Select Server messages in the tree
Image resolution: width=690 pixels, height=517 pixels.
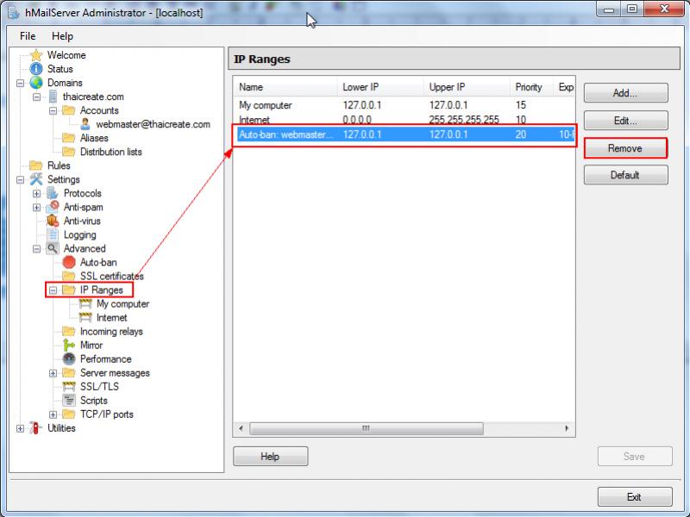[x=115, y=373]
